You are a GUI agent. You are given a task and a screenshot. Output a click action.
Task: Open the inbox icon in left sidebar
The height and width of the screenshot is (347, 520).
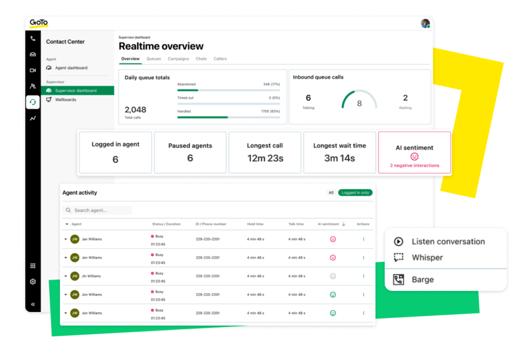33,54
